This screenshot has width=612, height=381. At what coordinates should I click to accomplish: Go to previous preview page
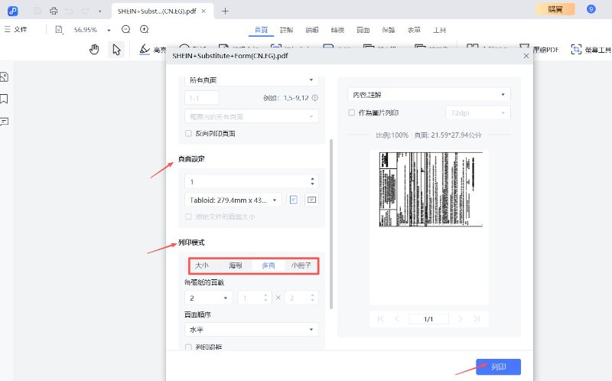pyautogui.click(x=397, y=319)
